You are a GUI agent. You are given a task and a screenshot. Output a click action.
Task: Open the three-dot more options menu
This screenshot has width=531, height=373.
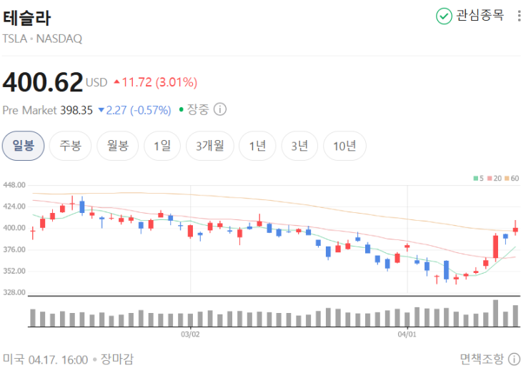519,16
